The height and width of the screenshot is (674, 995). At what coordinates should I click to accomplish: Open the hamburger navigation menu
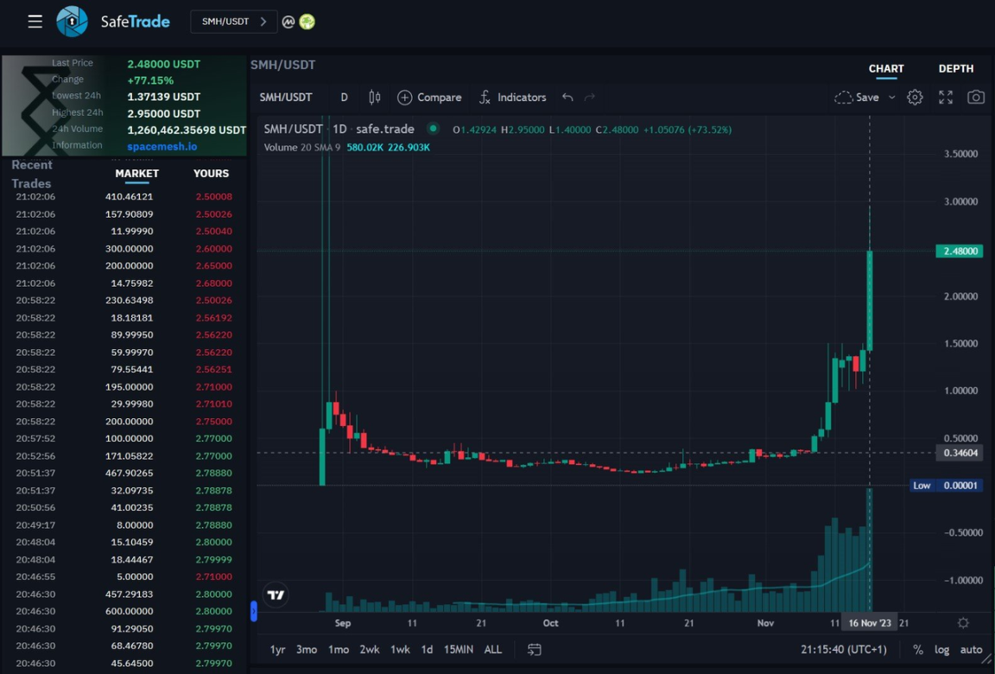(35, 22)
